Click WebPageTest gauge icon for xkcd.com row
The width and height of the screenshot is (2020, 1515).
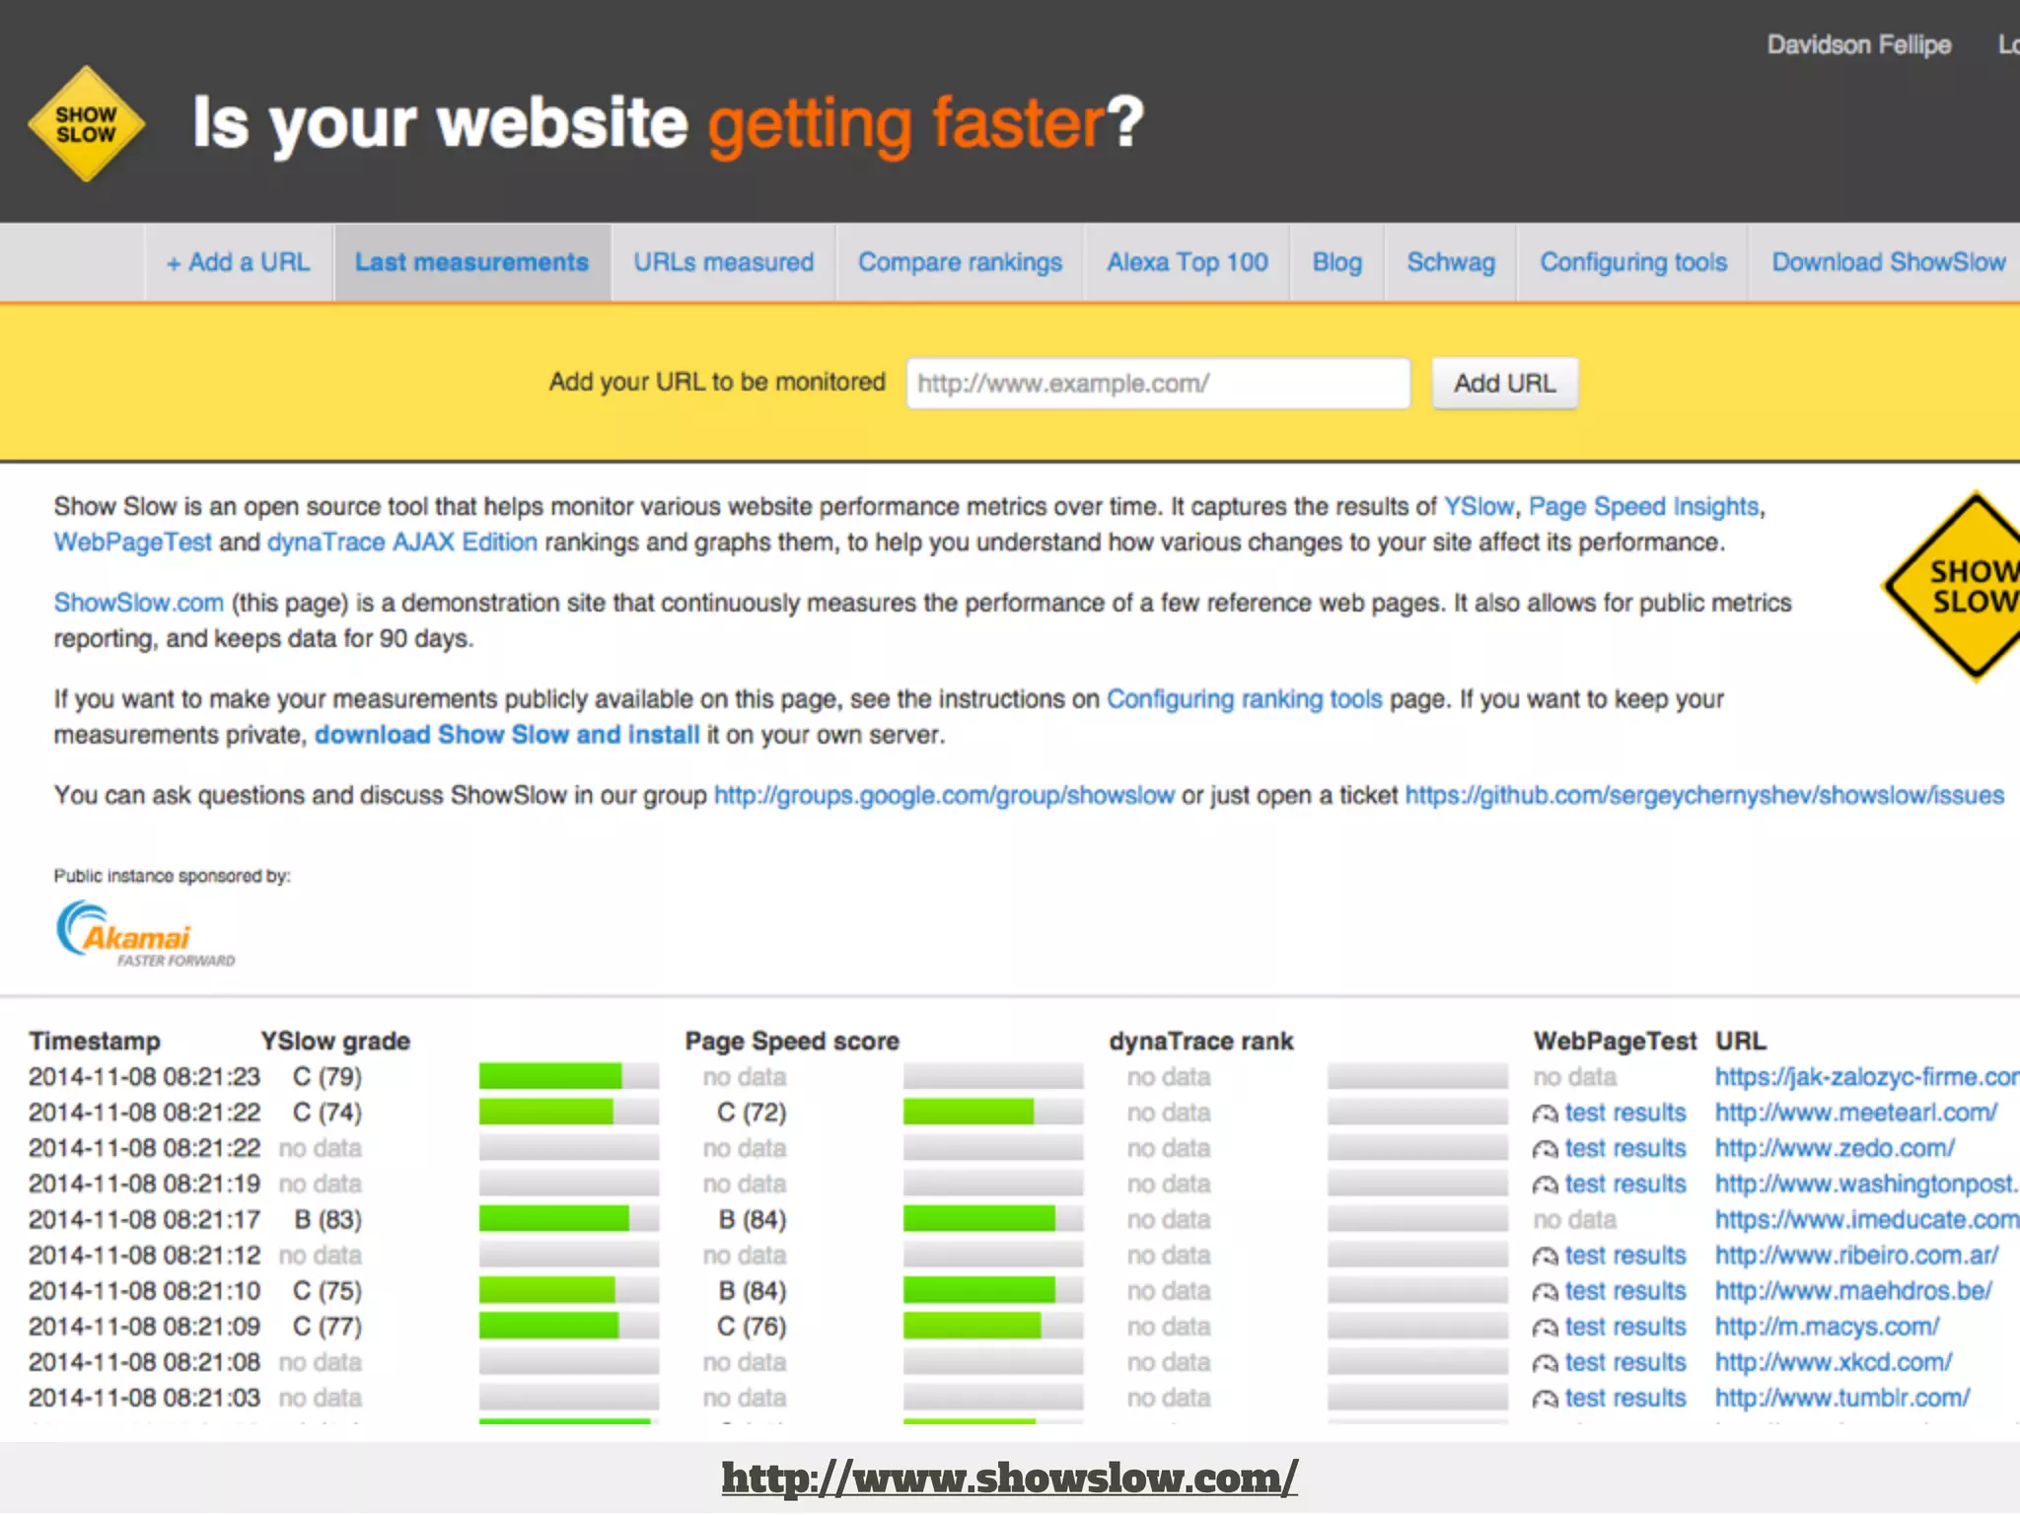pyautogui.click(x=1545, y=1363)
